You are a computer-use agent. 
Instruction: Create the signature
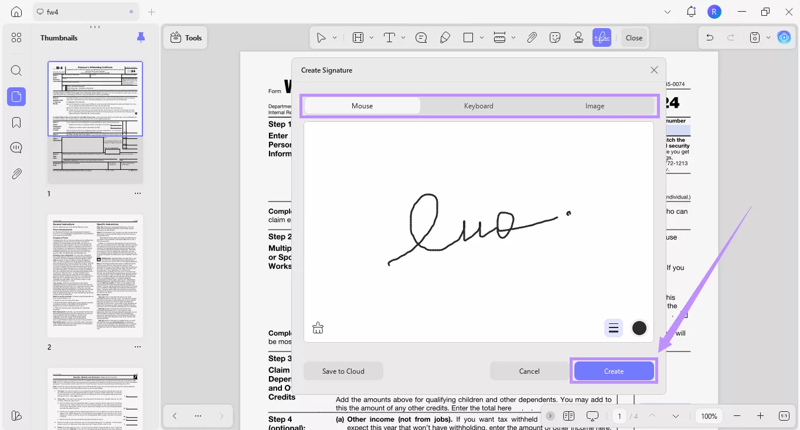point(614,371)
